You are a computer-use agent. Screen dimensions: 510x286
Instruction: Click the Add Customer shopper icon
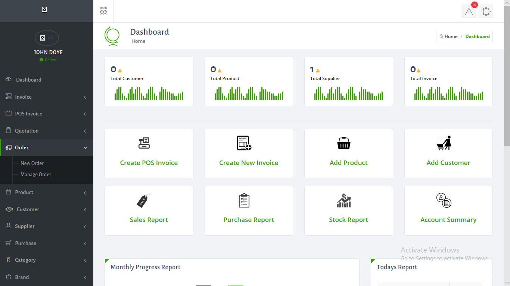tap(444, 143)
